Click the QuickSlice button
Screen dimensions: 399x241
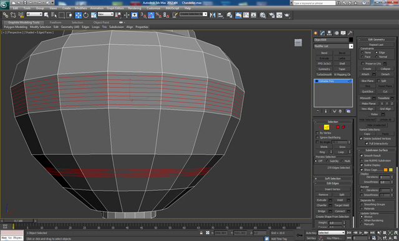click(367, 91)
